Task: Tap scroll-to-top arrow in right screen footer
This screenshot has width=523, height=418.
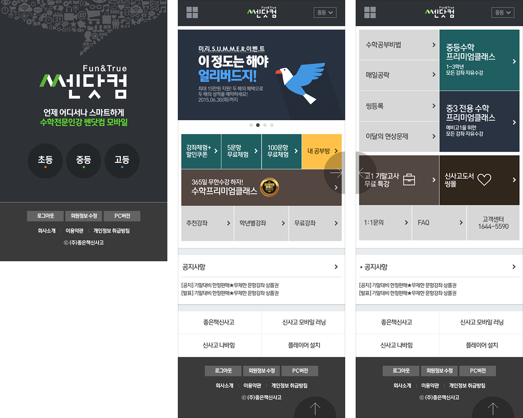Action: 493,409
